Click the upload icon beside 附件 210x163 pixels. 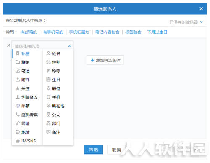[18, 80]
